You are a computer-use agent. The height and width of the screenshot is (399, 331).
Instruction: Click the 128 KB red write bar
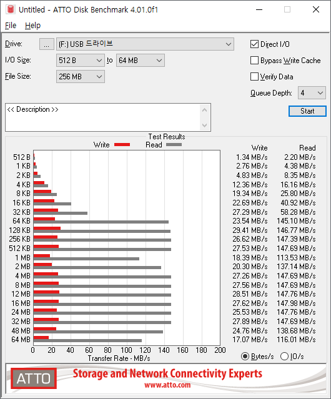click(x=47, y=229)
